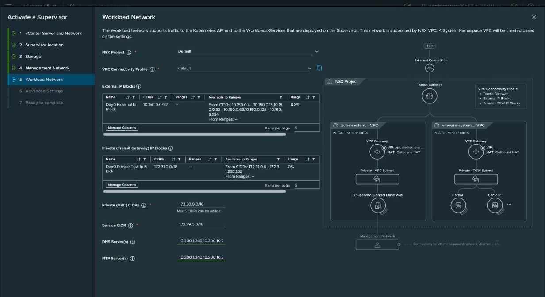
Task: Click the DNS Server(s) input field
Action: [201, 241]
